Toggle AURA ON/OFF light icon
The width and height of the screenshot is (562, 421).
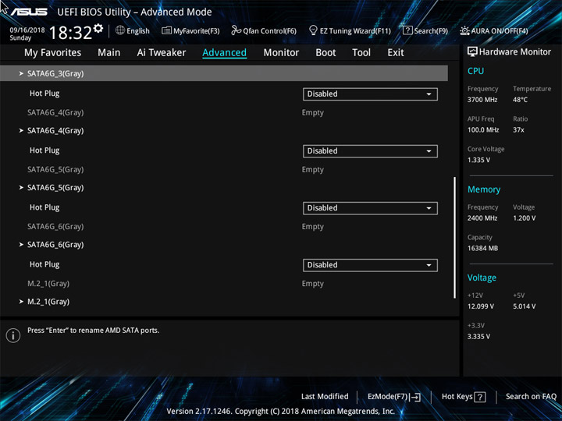click(x=464, y=30)
